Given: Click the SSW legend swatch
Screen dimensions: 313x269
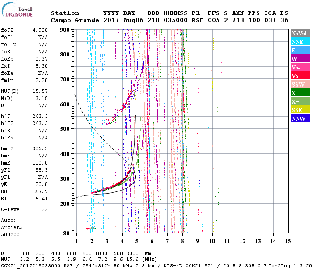Looking at the screenshot, I should point(300,84).
